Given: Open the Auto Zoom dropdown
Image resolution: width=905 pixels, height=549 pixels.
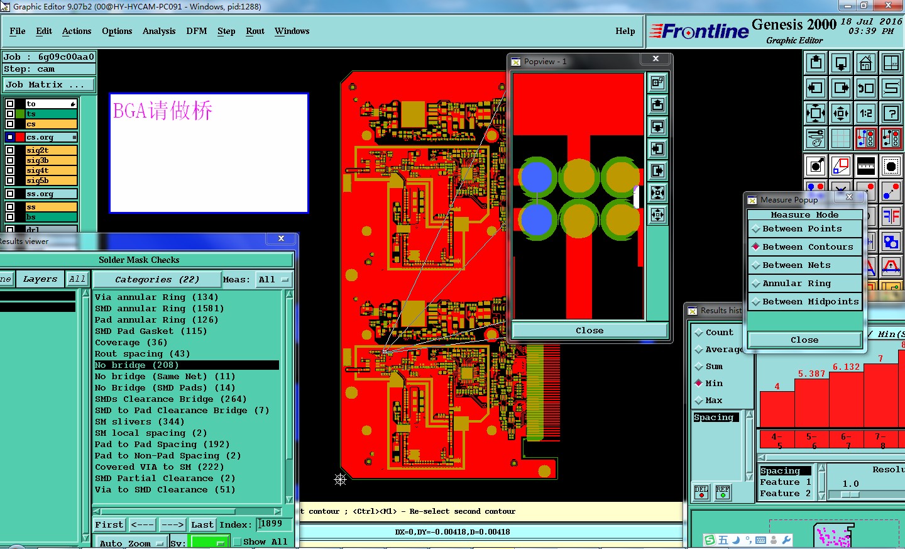Looking at the screenshot, I should tap(131, 543).
